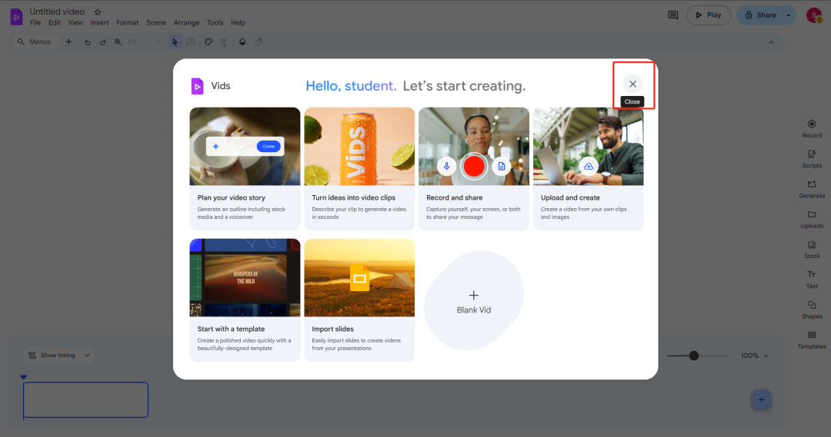The height and width of the screenshot is (437, 831).
Task: Open the Generate sidebar panel
Action: [x=812, y=190]
